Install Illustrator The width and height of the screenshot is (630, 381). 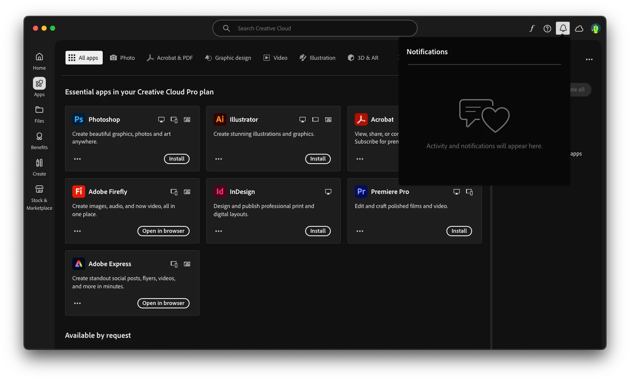click(318, 159)
